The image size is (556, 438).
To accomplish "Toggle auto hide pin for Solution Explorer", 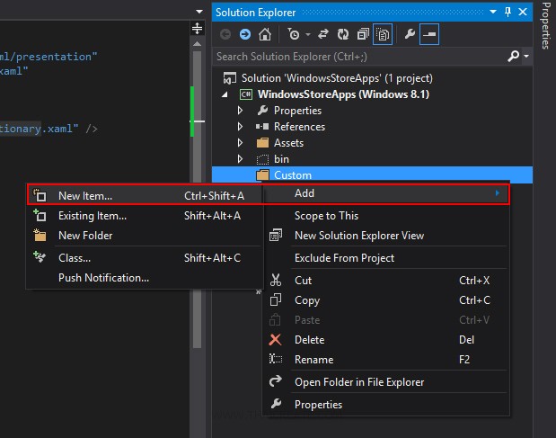I will [507, 12].
